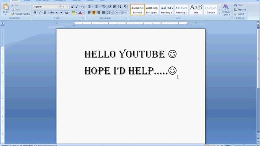Apply text highlight color marker
Screen dimensions: 260x146
coord(73,13)
